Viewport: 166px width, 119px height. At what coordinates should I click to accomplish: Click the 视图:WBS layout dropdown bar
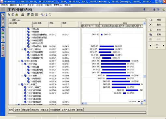(77, 20)
